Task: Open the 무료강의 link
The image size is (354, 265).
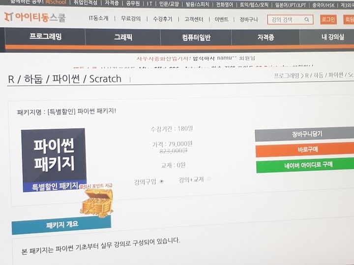Action: tap(131, 19)
